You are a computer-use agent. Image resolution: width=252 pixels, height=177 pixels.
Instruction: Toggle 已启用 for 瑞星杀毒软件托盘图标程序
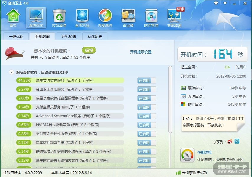click(147, 98)
